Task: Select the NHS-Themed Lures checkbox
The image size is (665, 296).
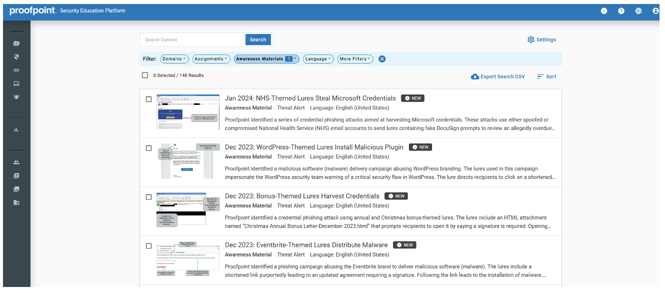Action: (148, 99)
